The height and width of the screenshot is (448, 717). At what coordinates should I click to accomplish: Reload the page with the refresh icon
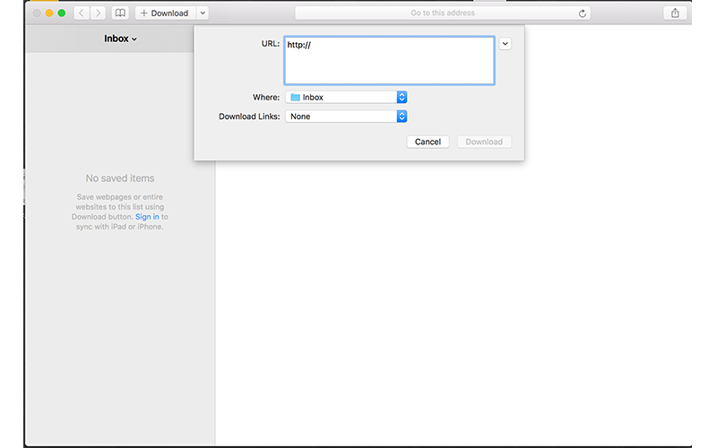[x=582, y=13]
